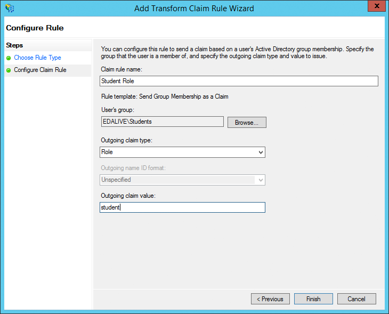Click the green bullet beside Configure Claim Rule
The image size is (389, 314).
(9, 70)
